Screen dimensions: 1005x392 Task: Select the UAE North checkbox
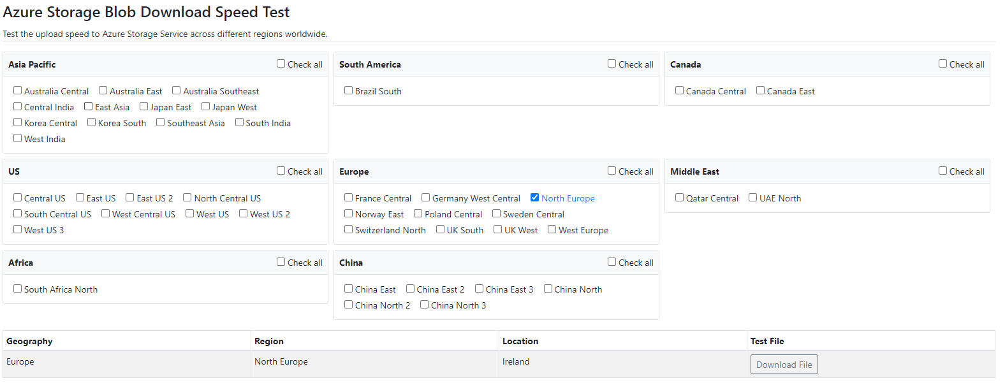point(753,198)
